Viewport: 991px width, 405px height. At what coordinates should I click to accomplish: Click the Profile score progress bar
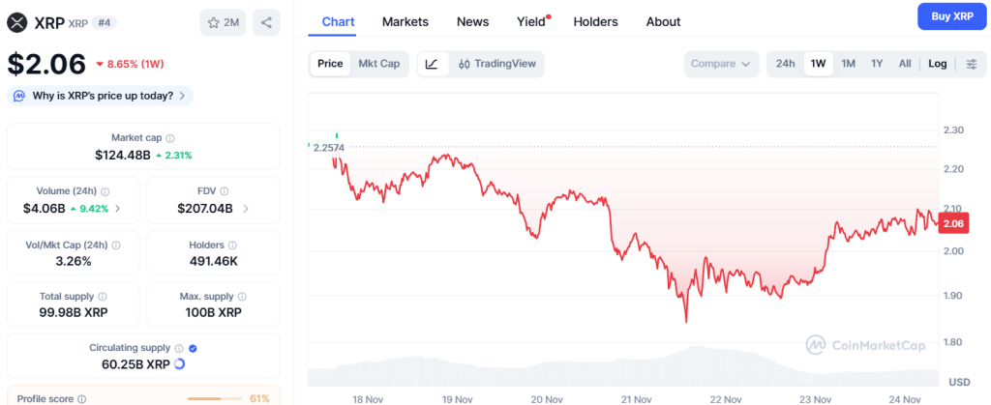point(215,398)
